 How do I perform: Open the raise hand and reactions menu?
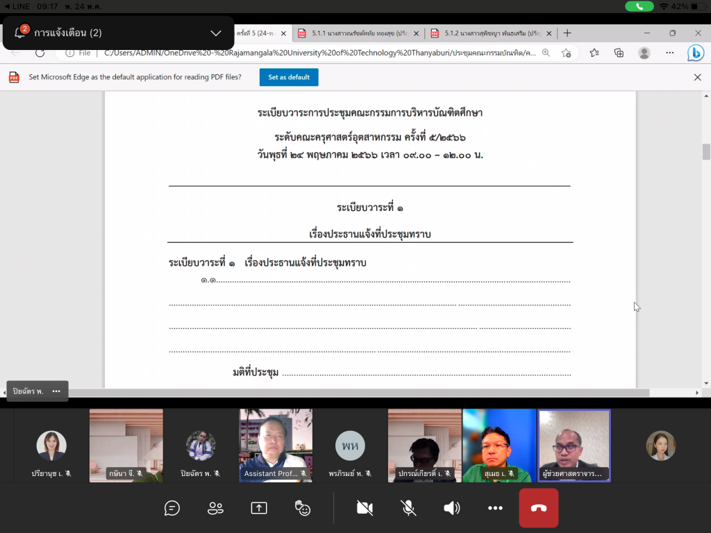click(303, 508)
